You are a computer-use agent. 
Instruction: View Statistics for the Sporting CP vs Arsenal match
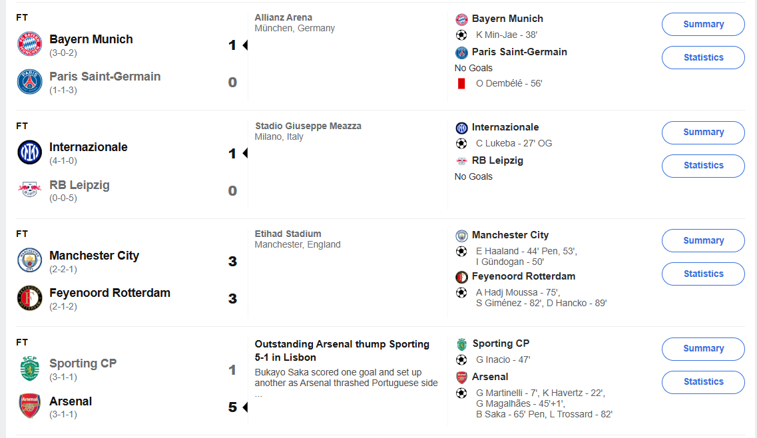(703, 382)
